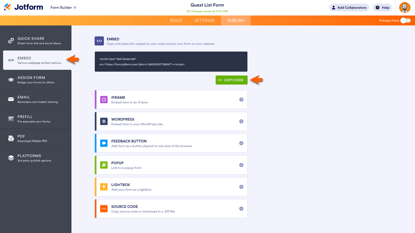Viewport: 415px width, 233px height.
Task: Open the Form Builder dropdown
Action: 64,8
